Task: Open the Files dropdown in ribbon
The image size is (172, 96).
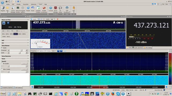Action: (8, 9)
